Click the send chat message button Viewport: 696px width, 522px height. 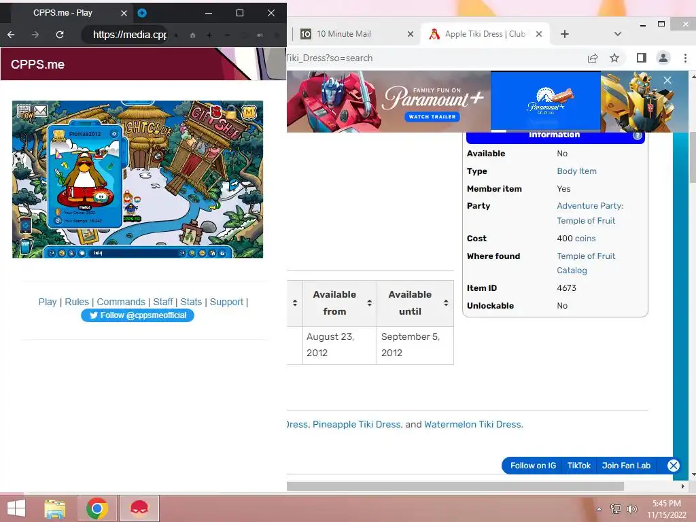(x=182, y=253)
